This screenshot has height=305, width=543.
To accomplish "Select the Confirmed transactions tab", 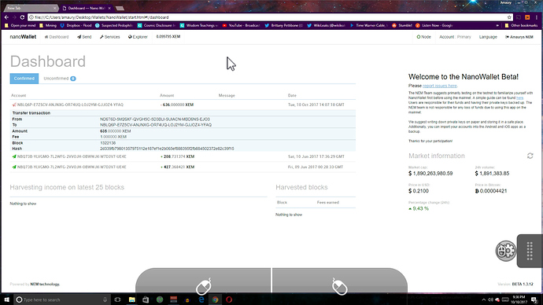I will click(24, 79).
